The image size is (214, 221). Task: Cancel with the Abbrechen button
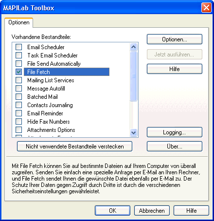[x=152, y=211]
